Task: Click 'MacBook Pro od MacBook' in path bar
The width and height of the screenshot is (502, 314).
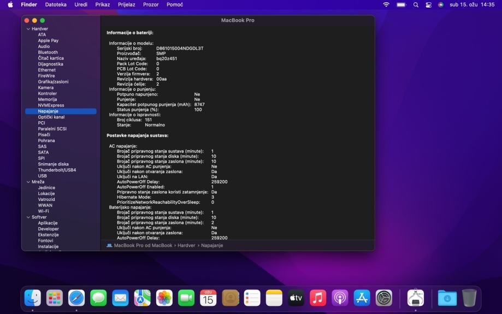Action: (143, 246)
